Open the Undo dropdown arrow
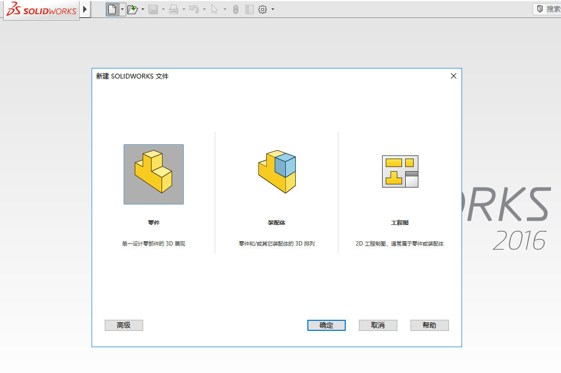This screenshot has width=561, height=373. tap(204, 9)
